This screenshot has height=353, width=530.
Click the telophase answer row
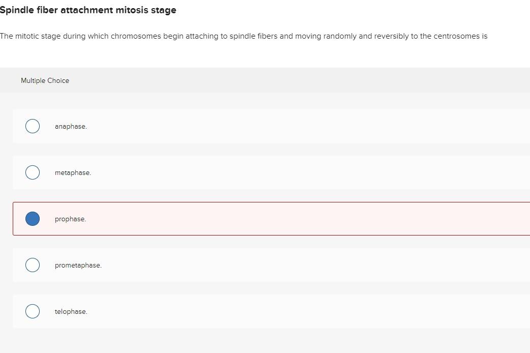(254, 311)
